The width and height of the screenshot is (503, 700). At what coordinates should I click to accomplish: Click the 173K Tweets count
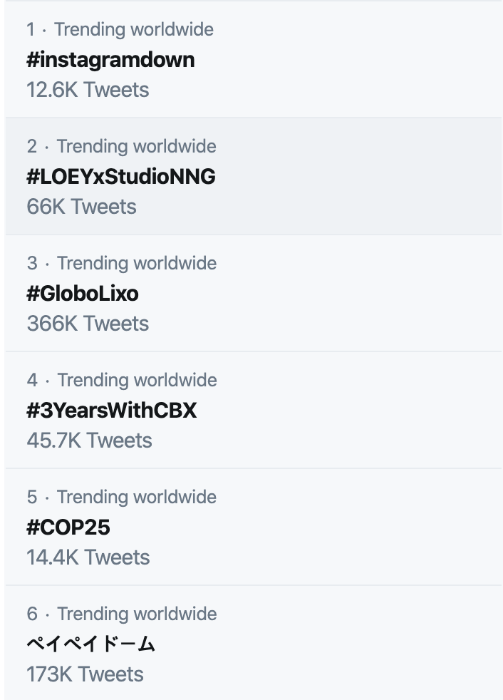pos(85,674)
